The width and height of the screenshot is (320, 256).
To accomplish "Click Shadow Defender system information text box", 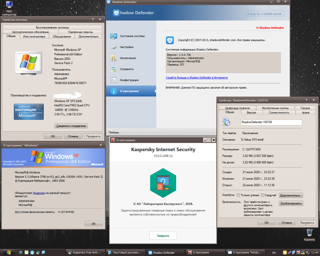I will tap(223, 63).
